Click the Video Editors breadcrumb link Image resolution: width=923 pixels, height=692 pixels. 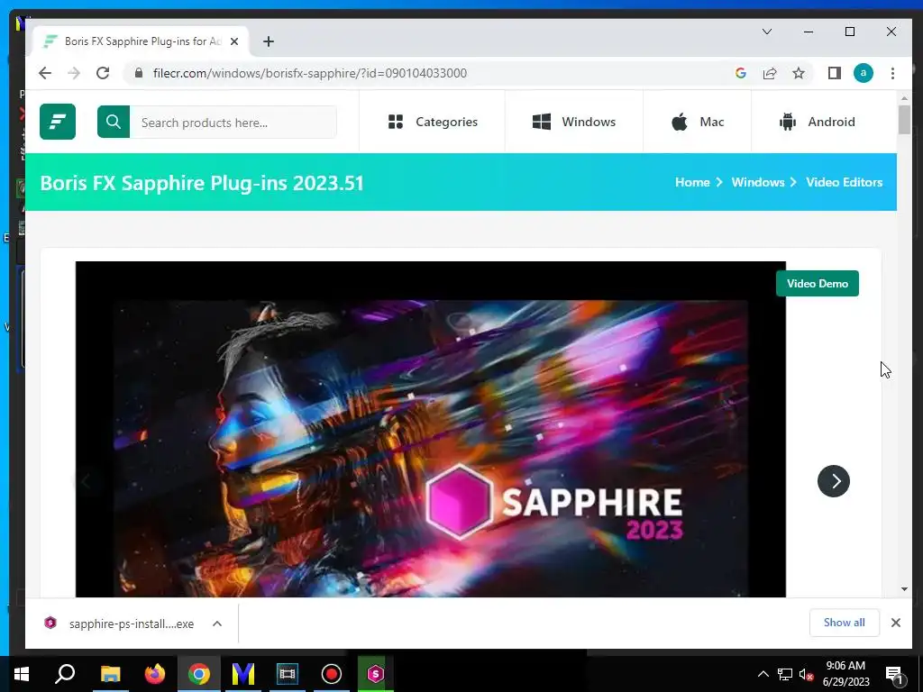coord(844,182)
